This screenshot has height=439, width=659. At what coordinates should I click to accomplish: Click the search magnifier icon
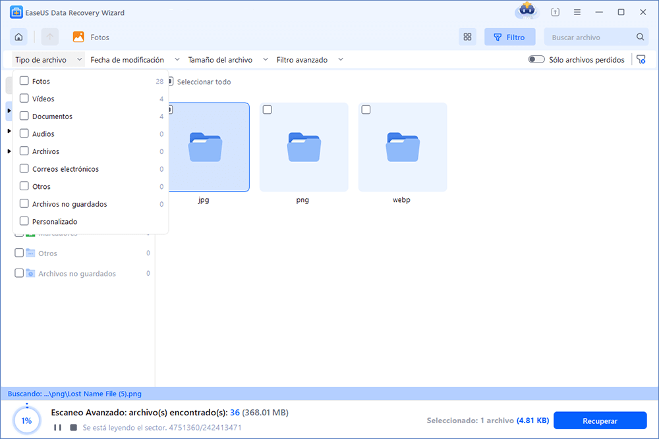(x=640, y=38)
